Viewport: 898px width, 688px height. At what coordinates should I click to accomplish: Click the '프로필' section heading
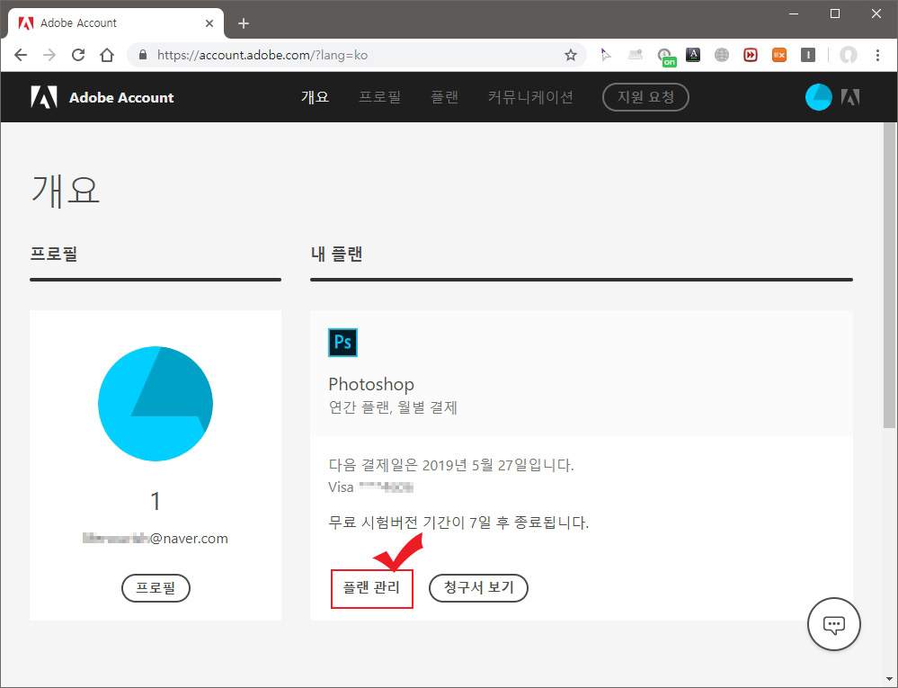[54, 254]
